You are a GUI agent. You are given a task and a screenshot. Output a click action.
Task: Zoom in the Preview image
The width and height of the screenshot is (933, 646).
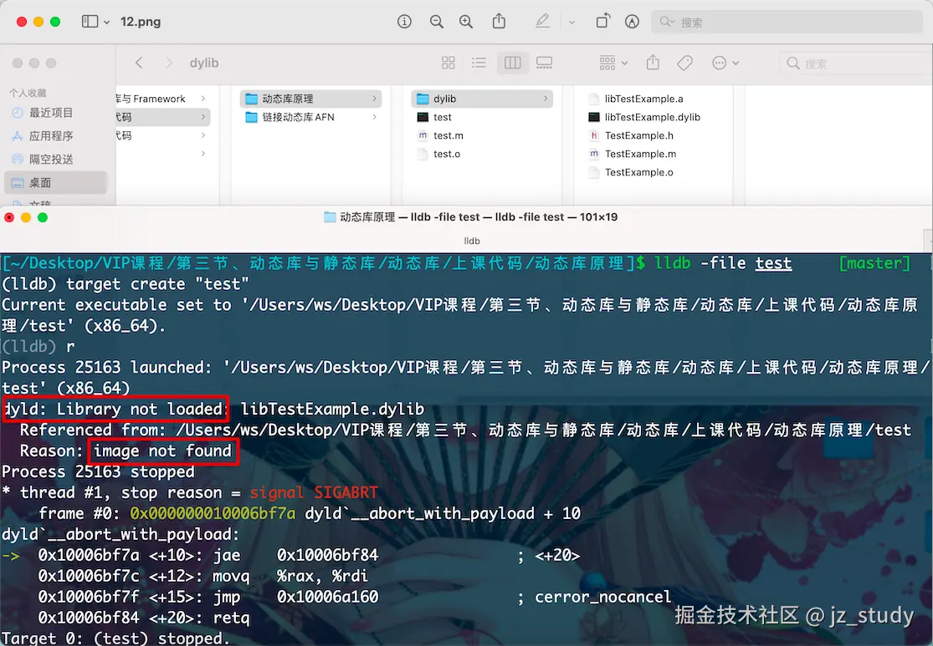[x=466, y=22]
